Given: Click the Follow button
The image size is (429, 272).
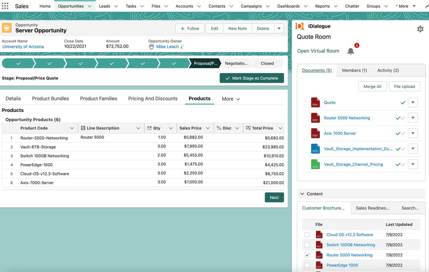Looking at the screenshot, I should (190, 28).
